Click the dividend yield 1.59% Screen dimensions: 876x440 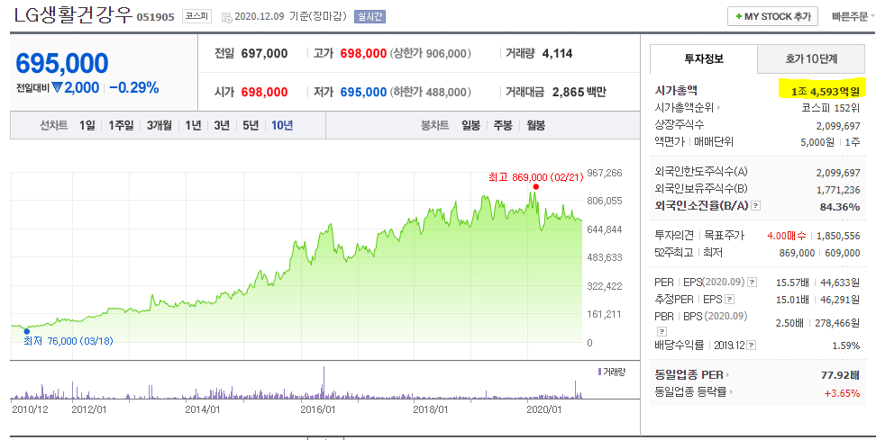click(x=846, y=346)
